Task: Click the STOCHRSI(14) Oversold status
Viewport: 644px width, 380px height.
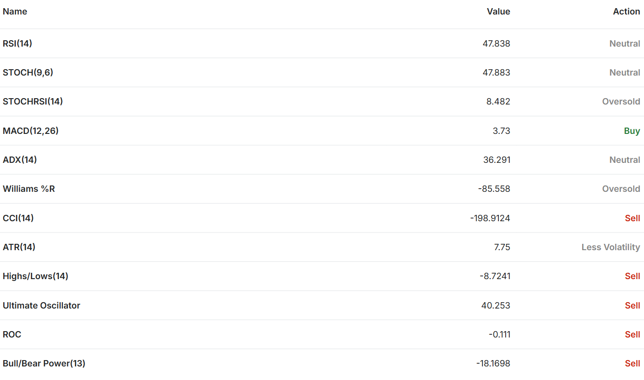Action: point(621,101)
